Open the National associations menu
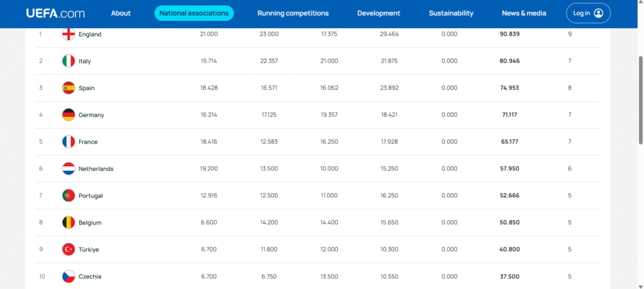The width and height of the screenshot is (644, 289). tap(194, 13)
